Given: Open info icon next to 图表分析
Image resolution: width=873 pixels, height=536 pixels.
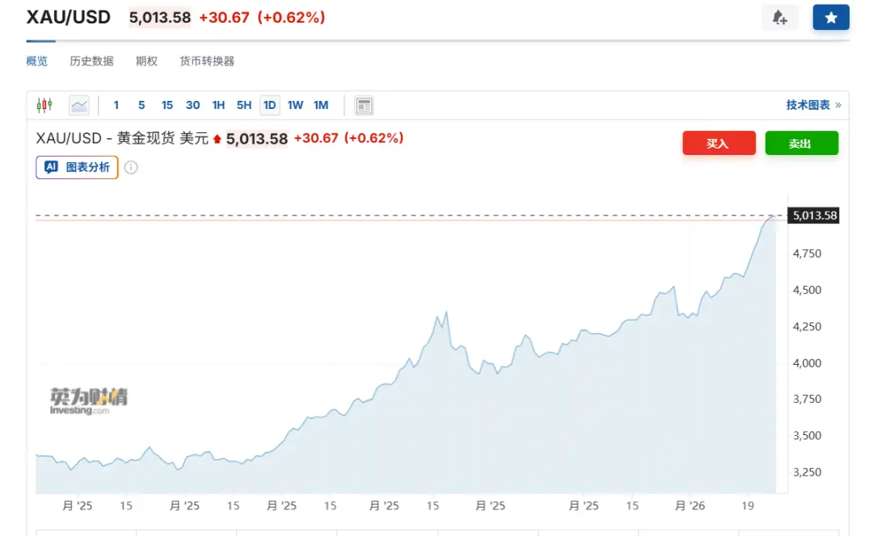Looking at the screenshot, I should pos(131,167).
